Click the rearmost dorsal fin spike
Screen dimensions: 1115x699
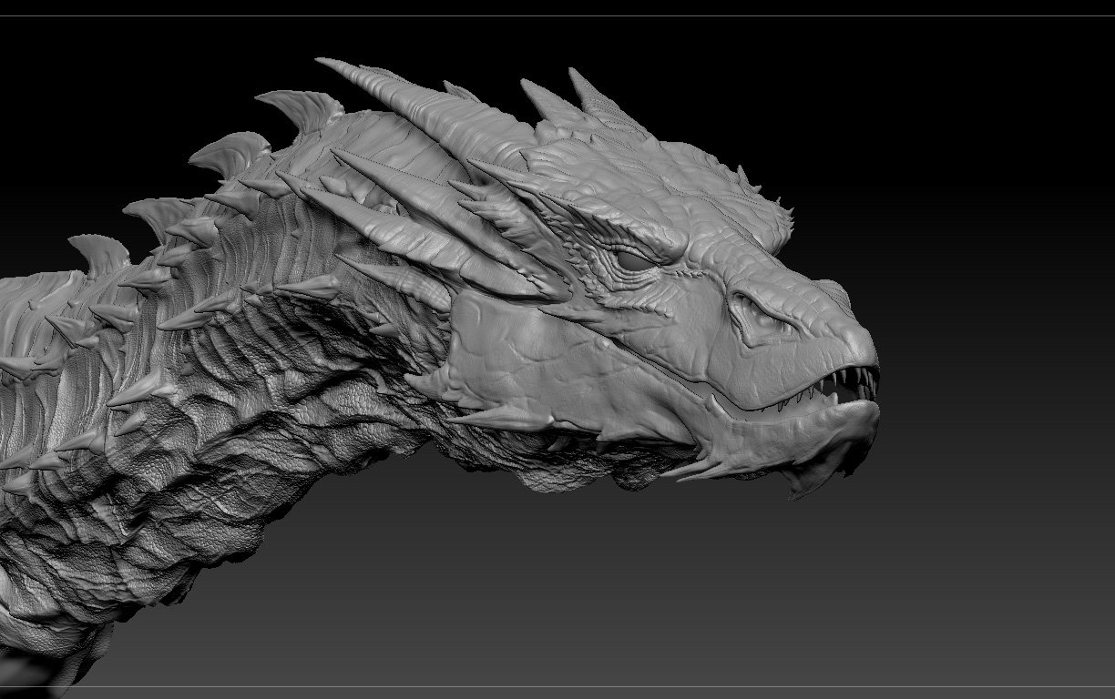tap(100, 253)
